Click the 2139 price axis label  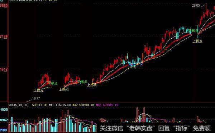pos(4,36)
